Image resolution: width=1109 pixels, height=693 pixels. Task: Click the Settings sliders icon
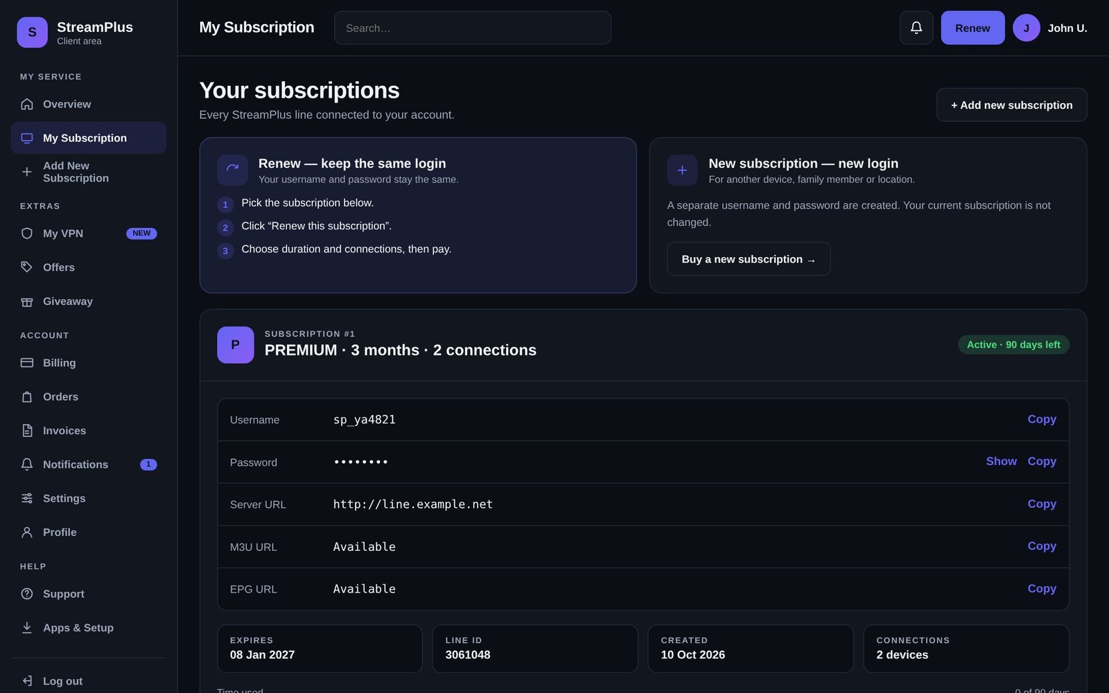click(27, 498)
